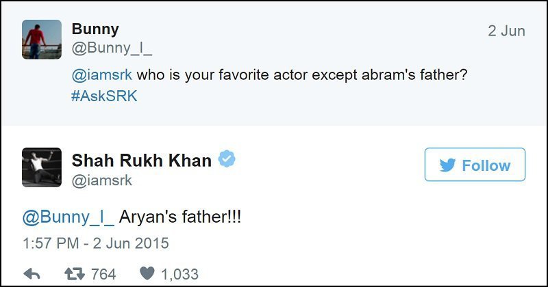Open the 2 Jun date of Bunny's tweet
This screenshot has width=548, height=287.
click(506, 31)
